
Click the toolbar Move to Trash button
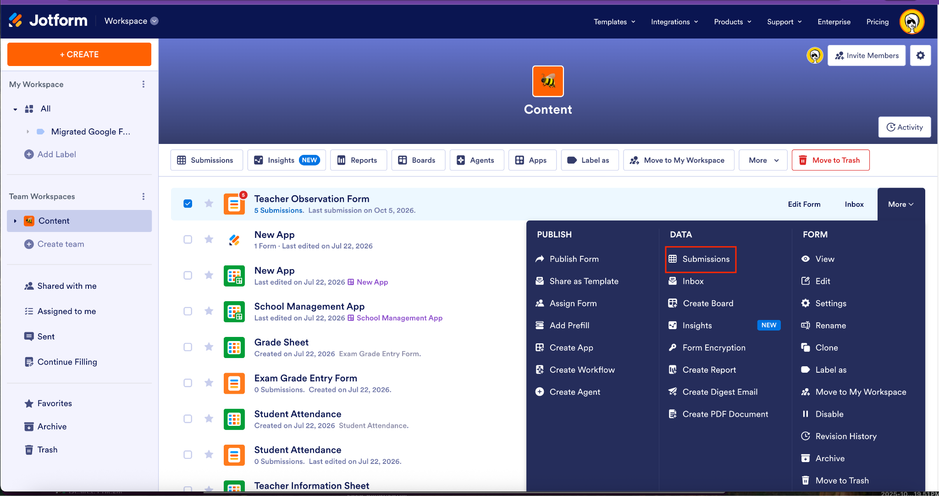830,160
